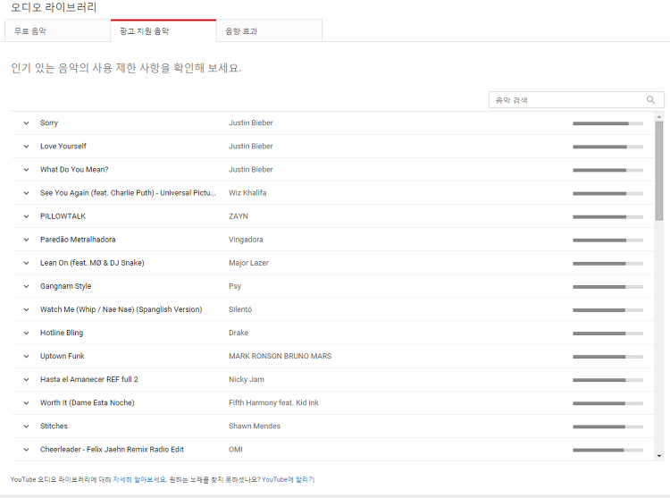Select the 광고 지원 음악 tab
This screenshot has width=670, height=498.
tap(163, 30)
